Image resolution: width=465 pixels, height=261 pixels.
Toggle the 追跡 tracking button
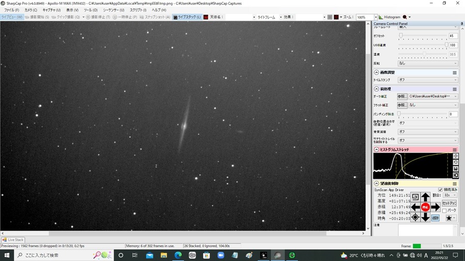point(435,218)
